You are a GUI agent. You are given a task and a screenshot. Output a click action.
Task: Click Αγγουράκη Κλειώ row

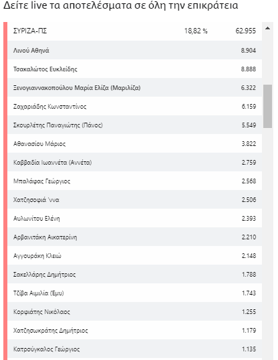click(x=135, y=256)
